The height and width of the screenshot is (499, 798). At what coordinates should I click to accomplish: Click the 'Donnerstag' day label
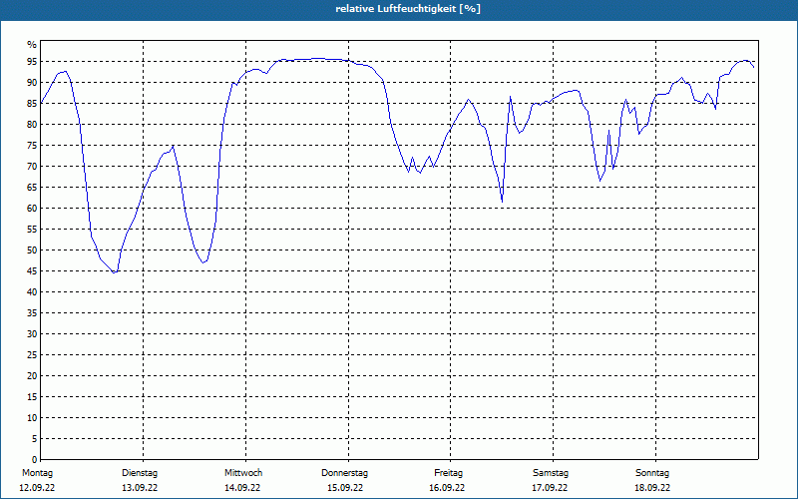click(344, 473)
